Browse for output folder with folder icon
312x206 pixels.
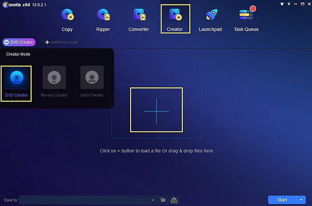[x=163, y=200]
